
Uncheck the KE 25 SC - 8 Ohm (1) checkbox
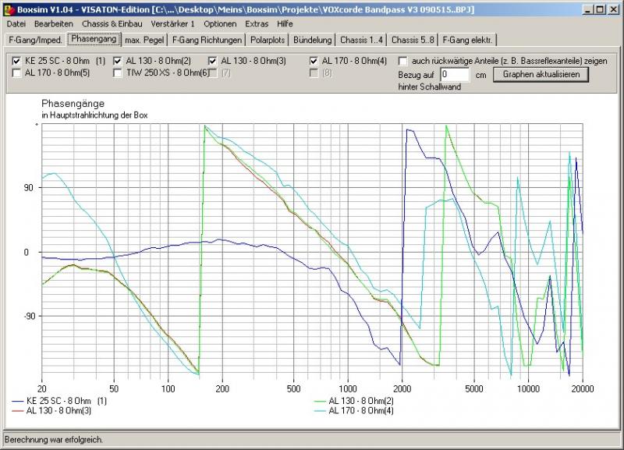coord(17,61)
